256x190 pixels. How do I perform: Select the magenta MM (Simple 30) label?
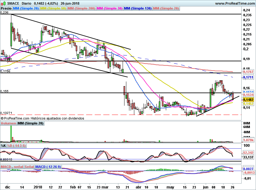(x=109, y=8)
